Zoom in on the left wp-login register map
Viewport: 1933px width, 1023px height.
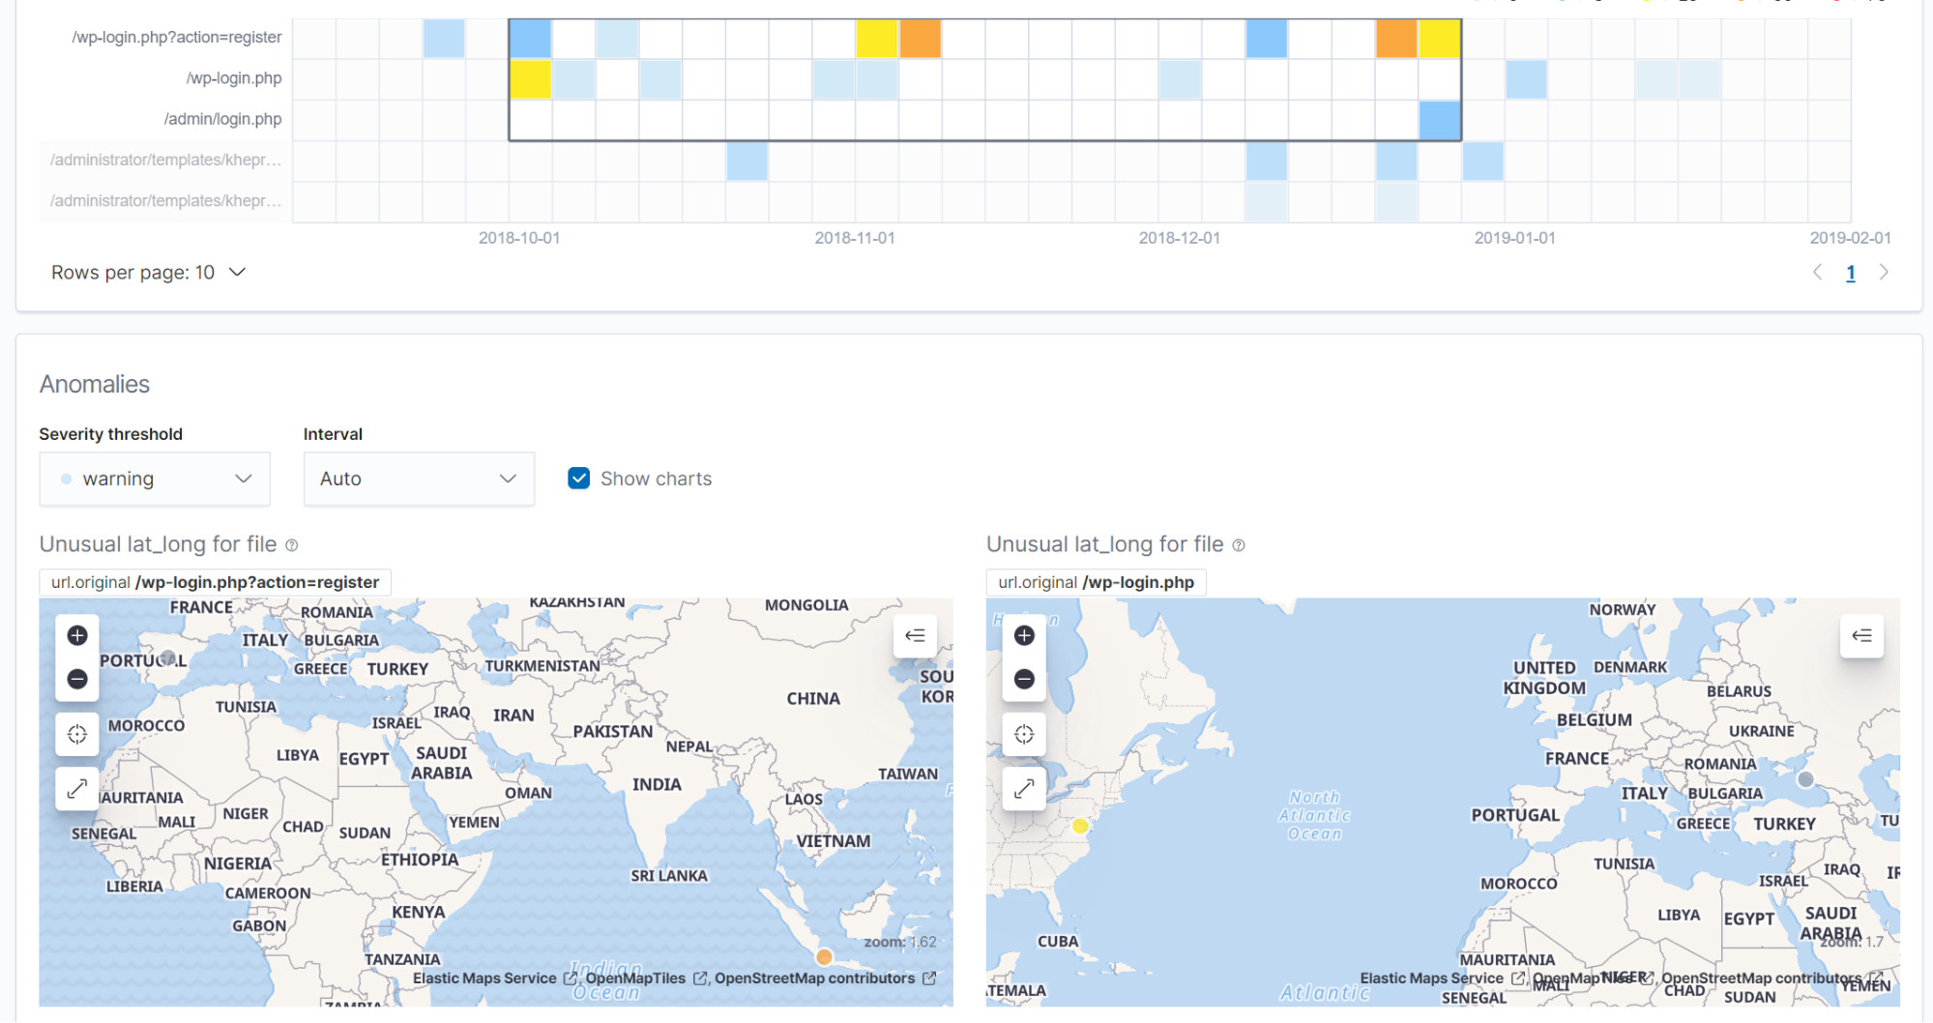click(77, 635)
